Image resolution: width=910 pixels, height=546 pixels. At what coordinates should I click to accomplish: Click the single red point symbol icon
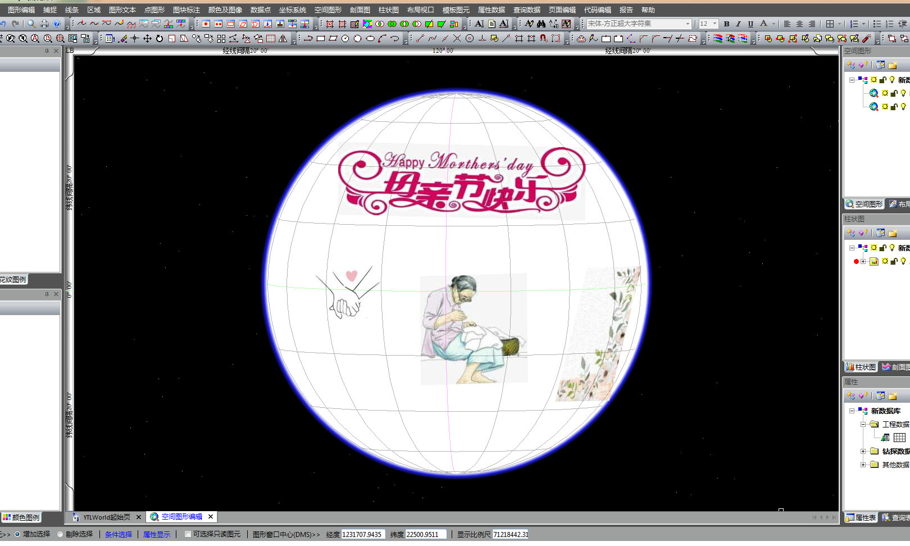point(206,24)
